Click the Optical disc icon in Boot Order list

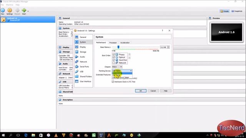117,57
